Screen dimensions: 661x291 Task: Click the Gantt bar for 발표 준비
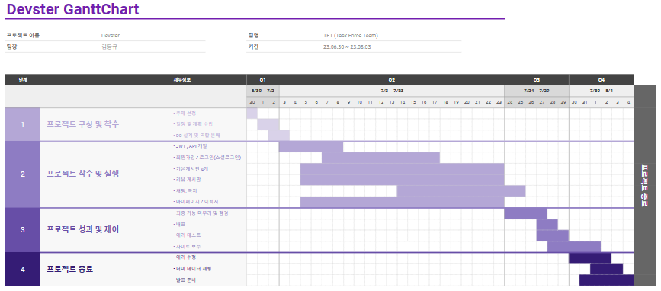coord(607,280)
